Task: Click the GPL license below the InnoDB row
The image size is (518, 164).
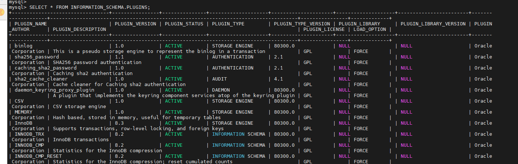Action: click(308, 129)
